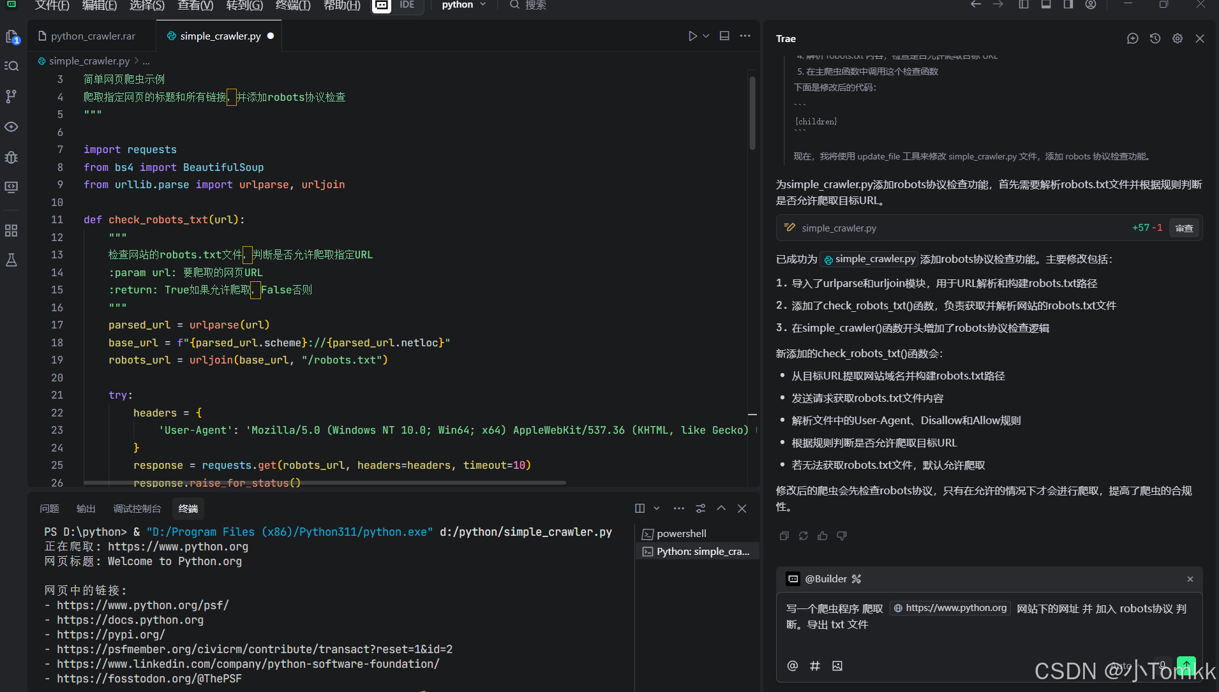Navigate forward with right arrow
The height and width of the screenshot is (692, 1219).
pyautogui.click(x=998, y=5)
